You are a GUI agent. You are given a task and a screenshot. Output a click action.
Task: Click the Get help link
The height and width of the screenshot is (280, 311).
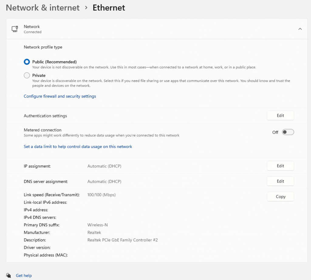point(24,275)
